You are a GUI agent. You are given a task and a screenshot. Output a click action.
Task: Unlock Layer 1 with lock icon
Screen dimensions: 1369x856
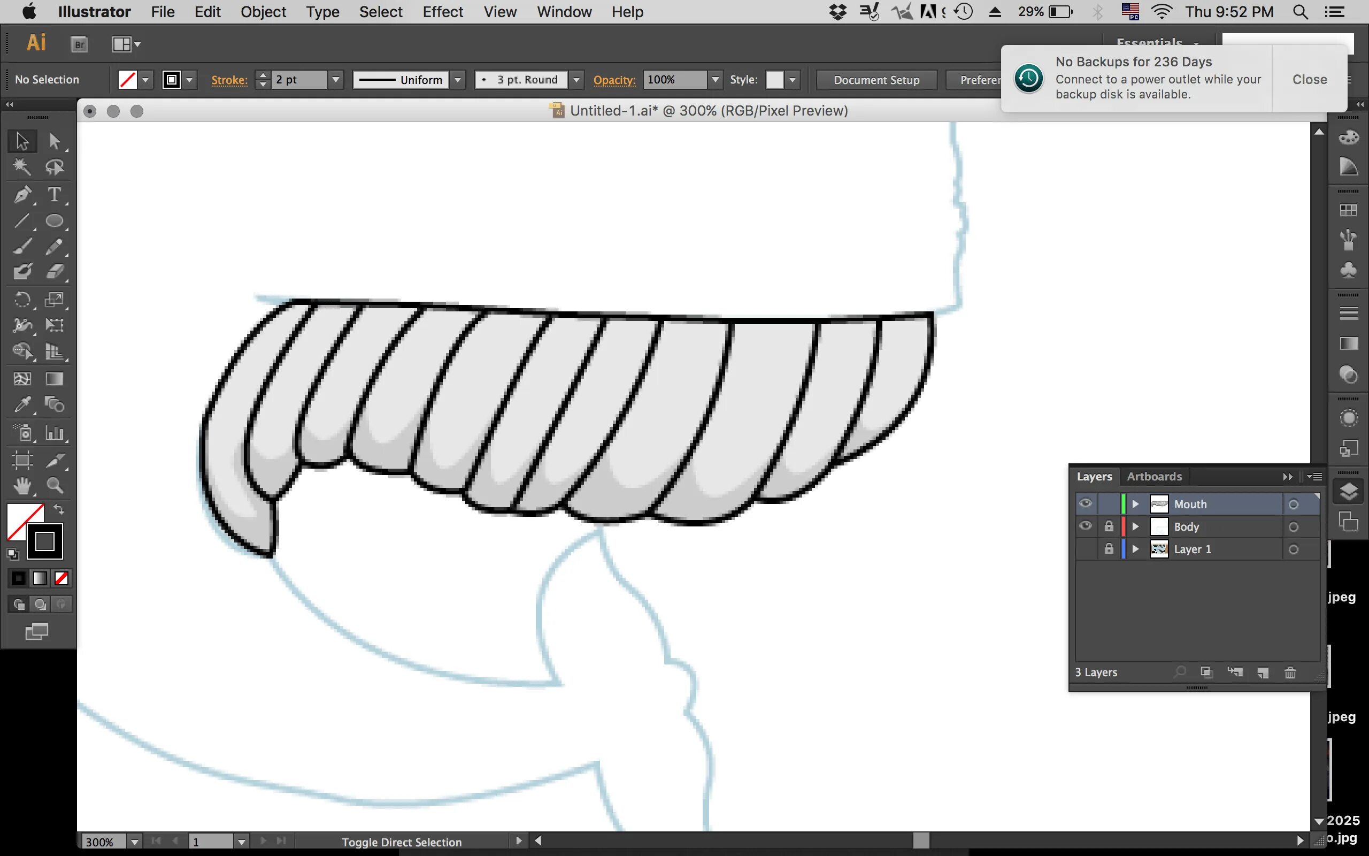pos(1109,549)
